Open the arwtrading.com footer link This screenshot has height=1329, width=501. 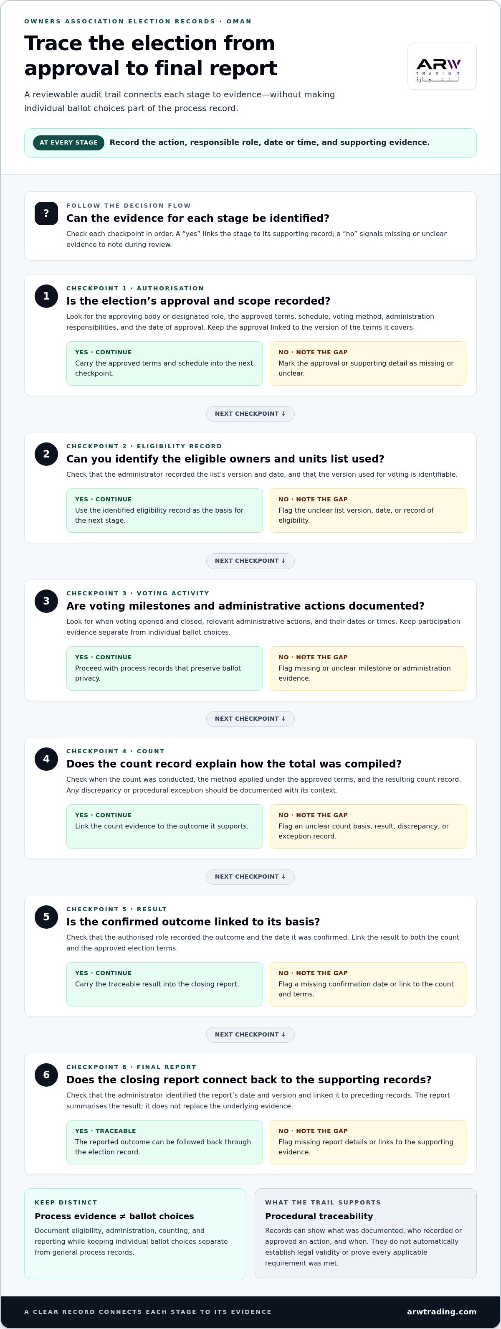tap(441, 1311)
